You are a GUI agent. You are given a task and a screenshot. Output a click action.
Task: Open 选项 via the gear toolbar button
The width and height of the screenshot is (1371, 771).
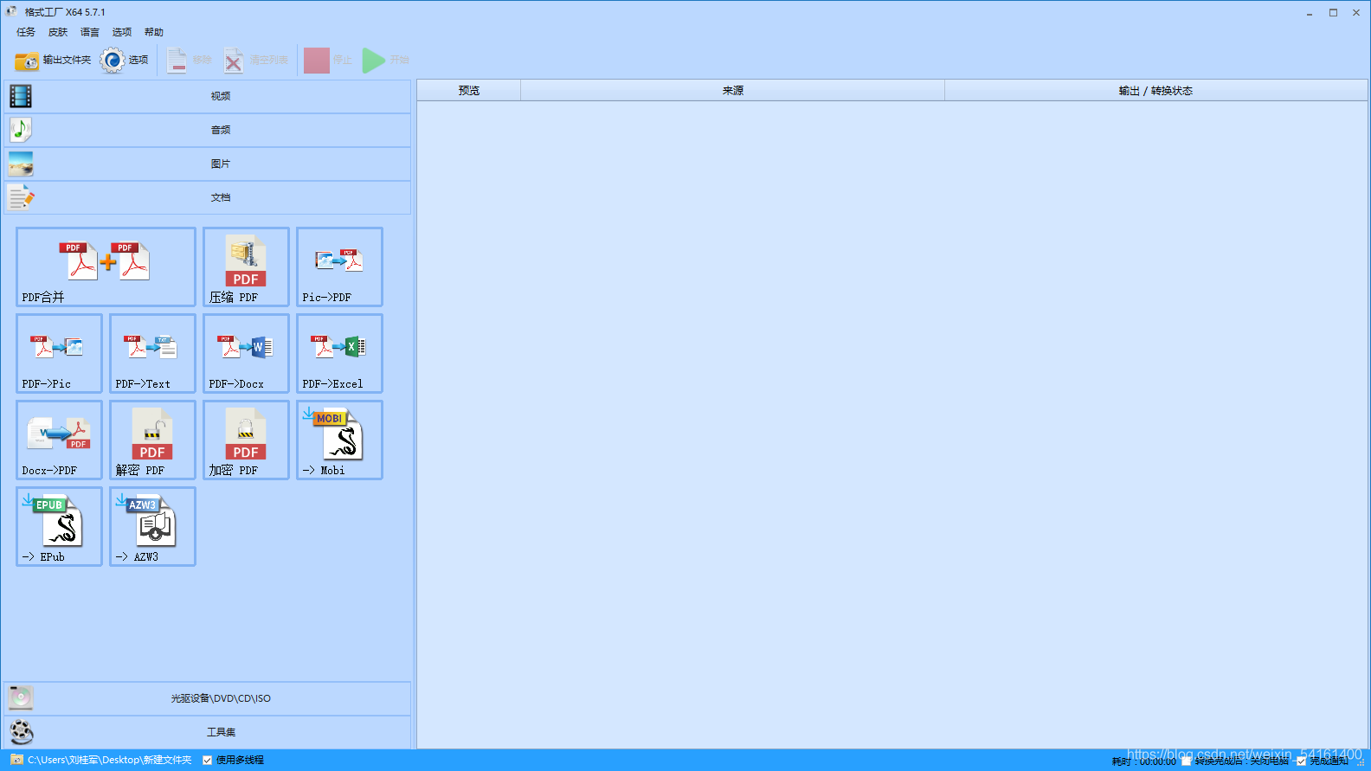pos(125,60)
